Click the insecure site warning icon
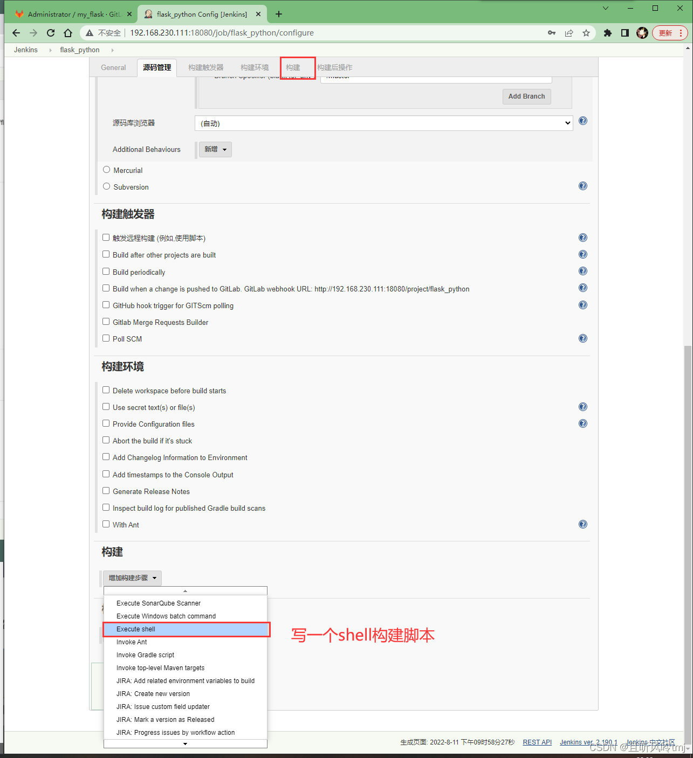 point(90,33)
